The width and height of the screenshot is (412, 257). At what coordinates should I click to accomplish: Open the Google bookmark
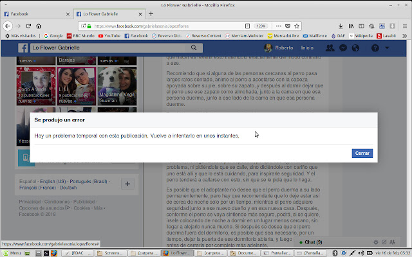point(53,36)
